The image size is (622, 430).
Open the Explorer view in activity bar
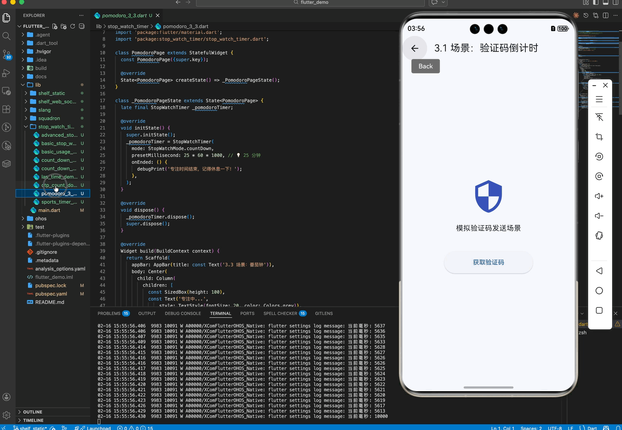click(x=6, y=18)
